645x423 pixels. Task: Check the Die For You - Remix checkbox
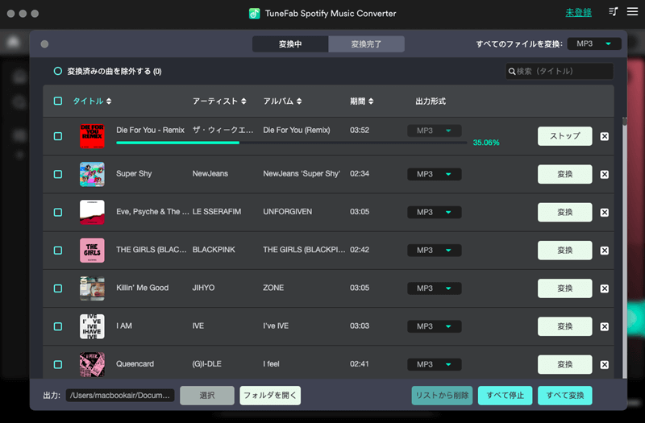[58, 136]
